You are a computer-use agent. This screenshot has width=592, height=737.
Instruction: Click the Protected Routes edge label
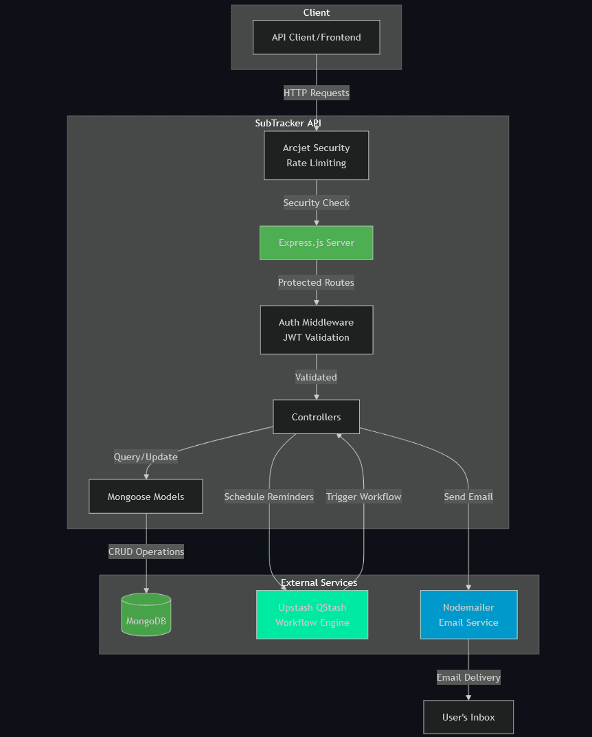(x=316, y=282)
